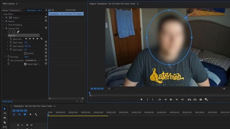Open Program monitor panel menu
This screenshot has height=129, width=230.
(138, 4)
